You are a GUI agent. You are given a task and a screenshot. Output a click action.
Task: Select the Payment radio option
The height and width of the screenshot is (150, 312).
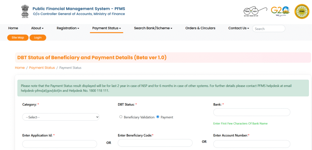[158, 117]
